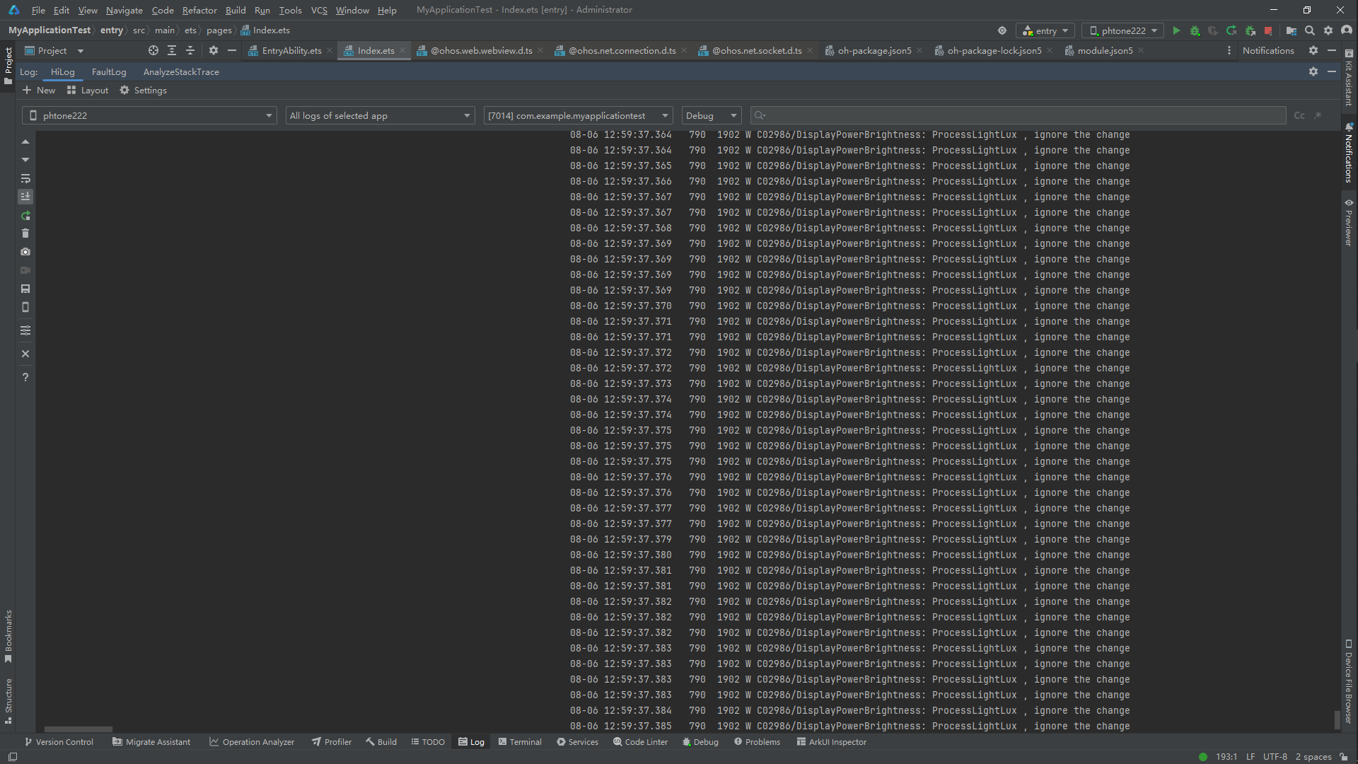Open 'All logs of selected app' dropdown
This screenshot has width=1358, height=764.
pyautogui.click(x=380, y=115)
